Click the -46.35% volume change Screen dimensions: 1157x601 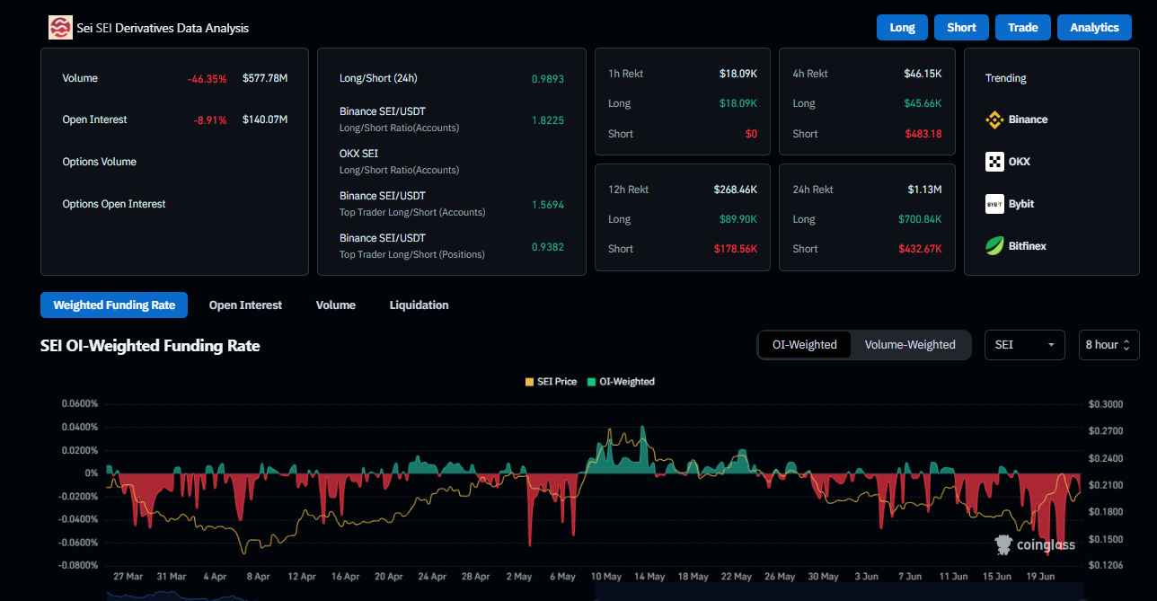208,79
